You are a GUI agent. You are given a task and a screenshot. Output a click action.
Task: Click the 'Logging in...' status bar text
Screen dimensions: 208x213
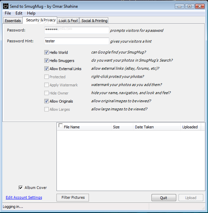pyautogui.click(x=13, y=207)
